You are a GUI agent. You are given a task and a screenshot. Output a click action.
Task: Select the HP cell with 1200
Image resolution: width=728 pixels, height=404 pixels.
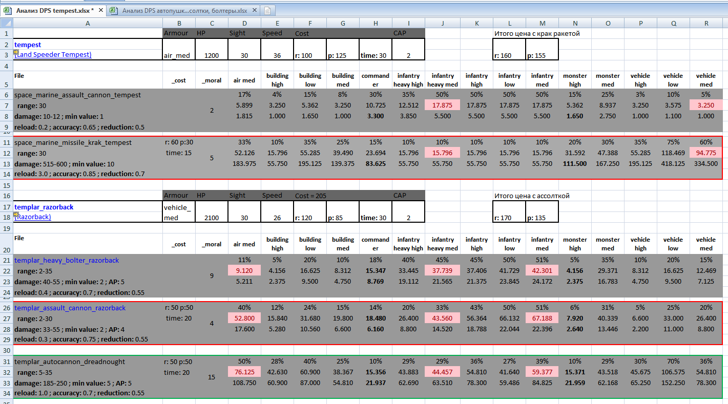coord(212,55)
